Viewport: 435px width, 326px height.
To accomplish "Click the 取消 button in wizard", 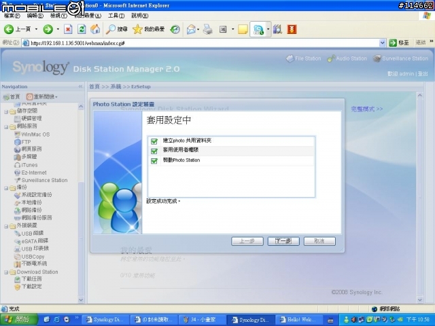I will tap(319, 241).
